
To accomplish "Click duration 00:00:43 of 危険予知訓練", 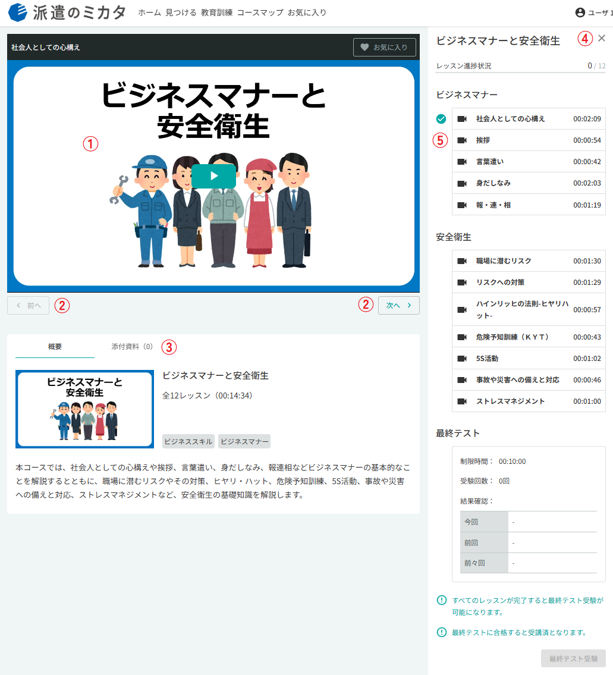I will (587, 337).
